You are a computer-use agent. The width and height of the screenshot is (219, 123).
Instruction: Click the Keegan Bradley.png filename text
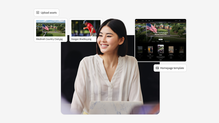click(82, 39)
